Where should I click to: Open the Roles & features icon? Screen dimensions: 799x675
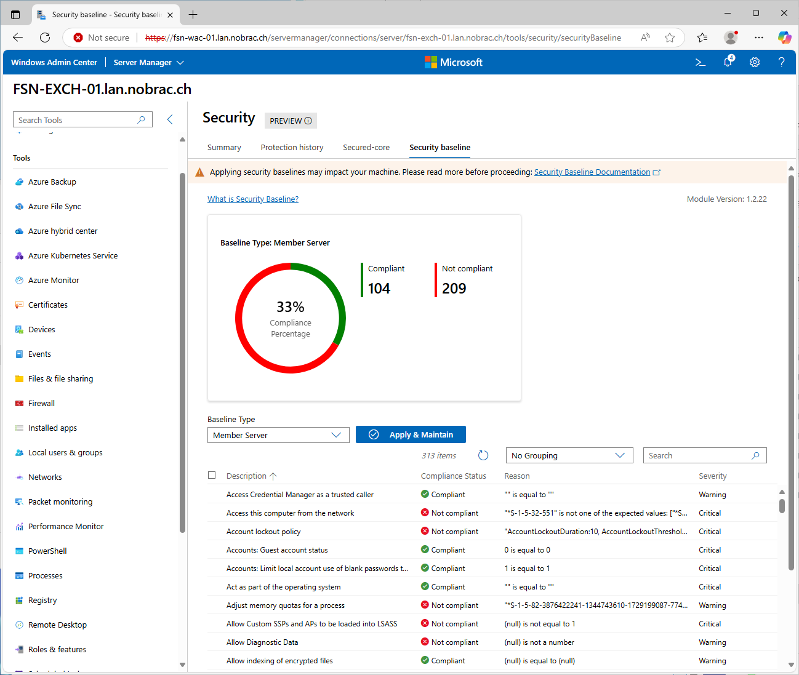19,650
